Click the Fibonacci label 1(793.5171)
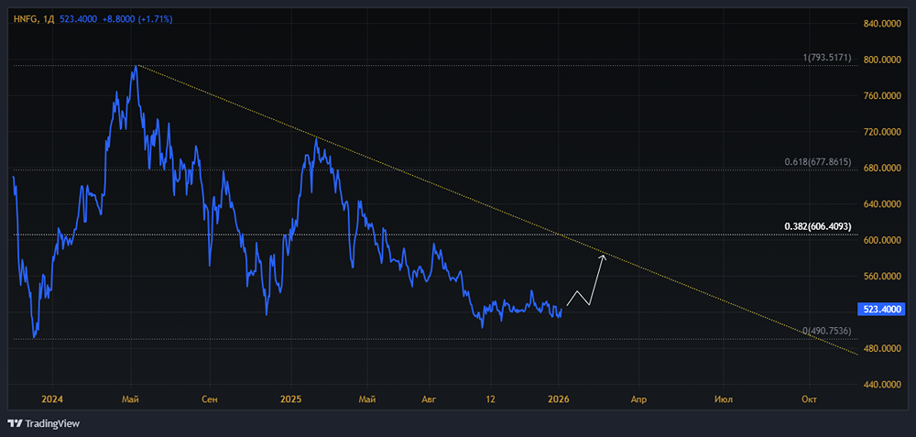The image size is (916, 437). 826,58
